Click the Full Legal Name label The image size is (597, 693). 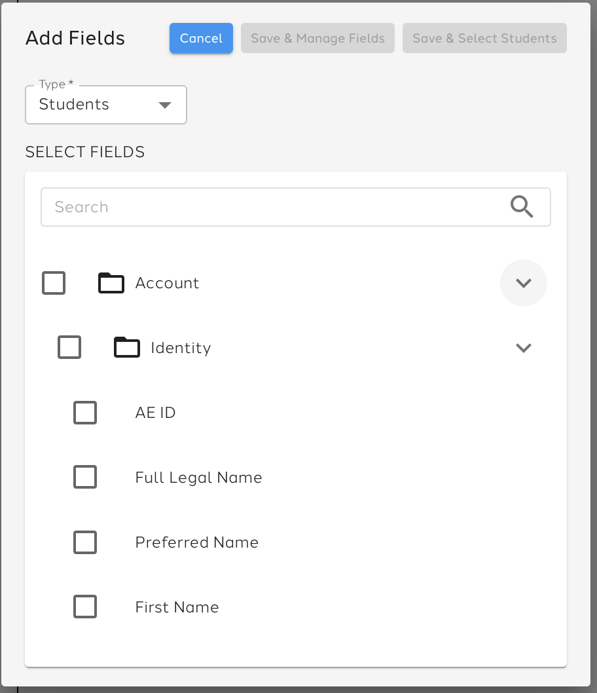pyautogui.click(x=198, y=478)
